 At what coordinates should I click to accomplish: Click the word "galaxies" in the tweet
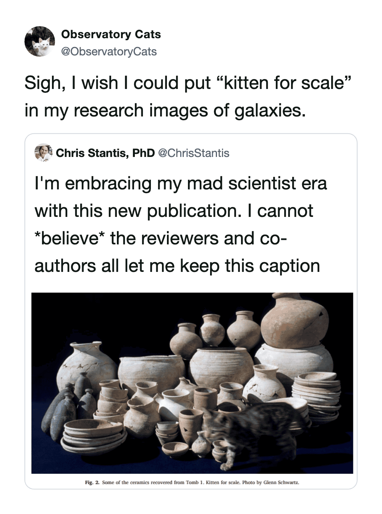(269, 110)
